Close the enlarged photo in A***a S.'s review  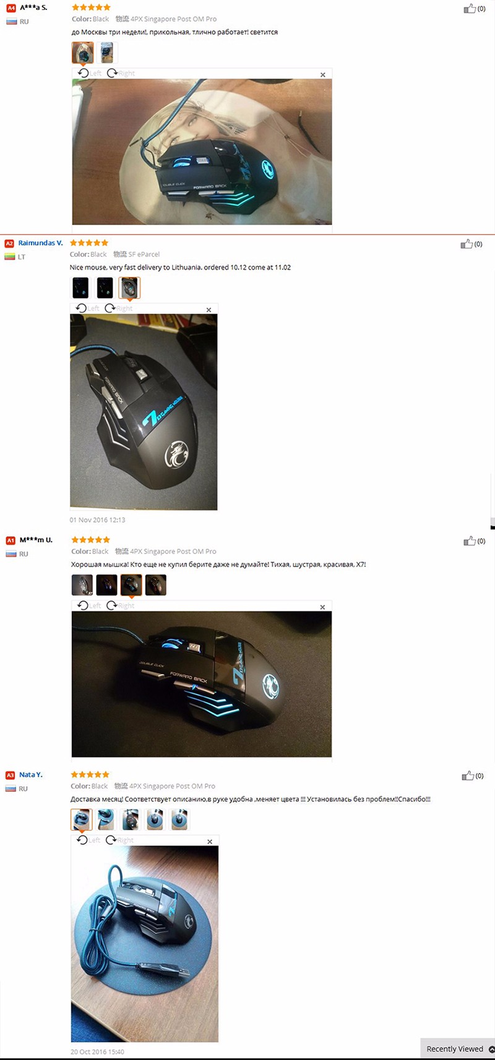(322, 75)
